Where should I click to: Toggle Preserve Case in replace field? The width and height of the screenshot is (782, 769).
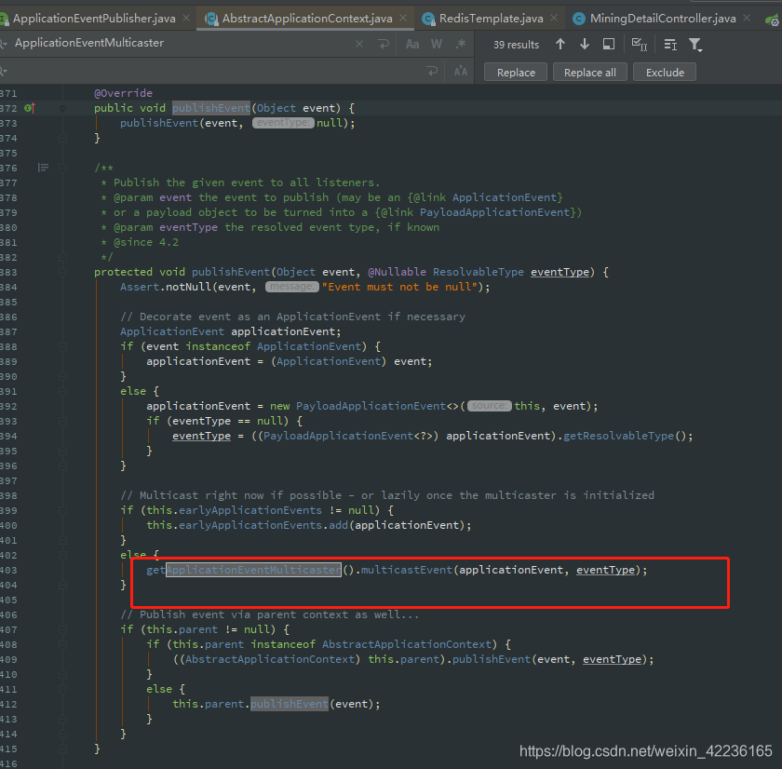(x=460, y=72)
